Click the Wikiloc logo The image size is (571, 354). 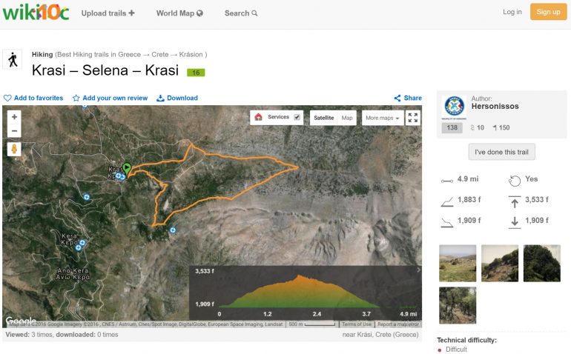(x=36, y=13)
